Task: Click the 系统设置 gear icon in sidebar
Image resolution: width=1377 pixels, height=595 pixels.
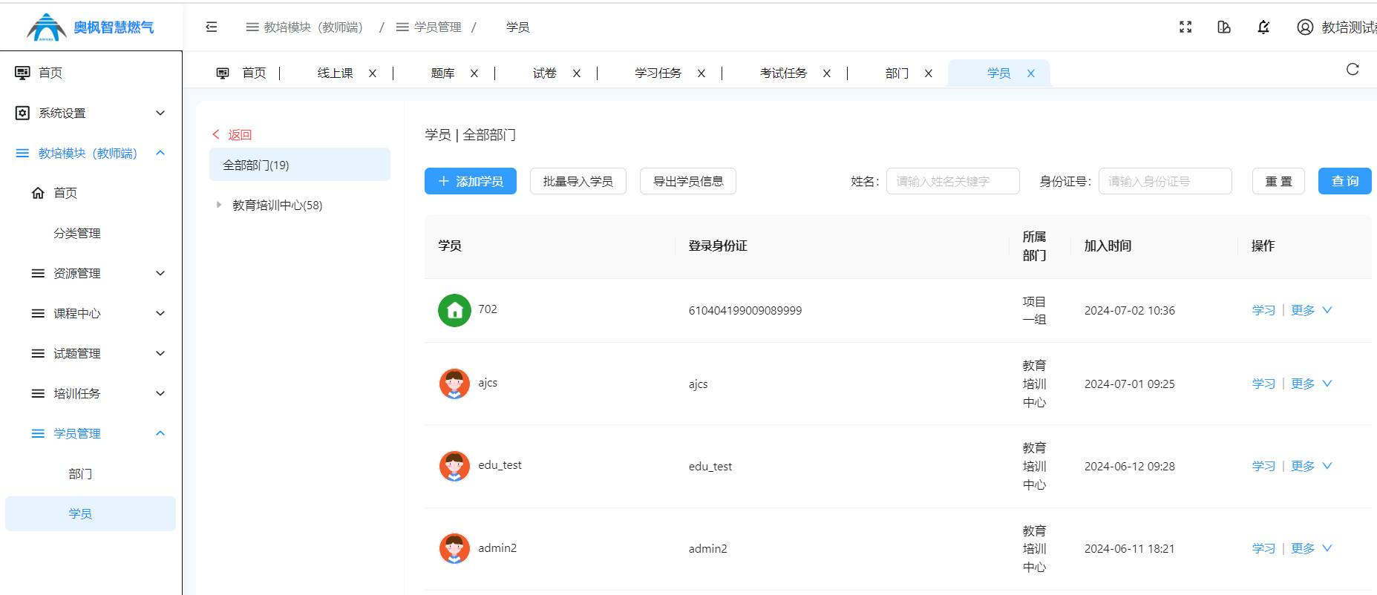Action: pyautogui.click(x=23, y=113)
